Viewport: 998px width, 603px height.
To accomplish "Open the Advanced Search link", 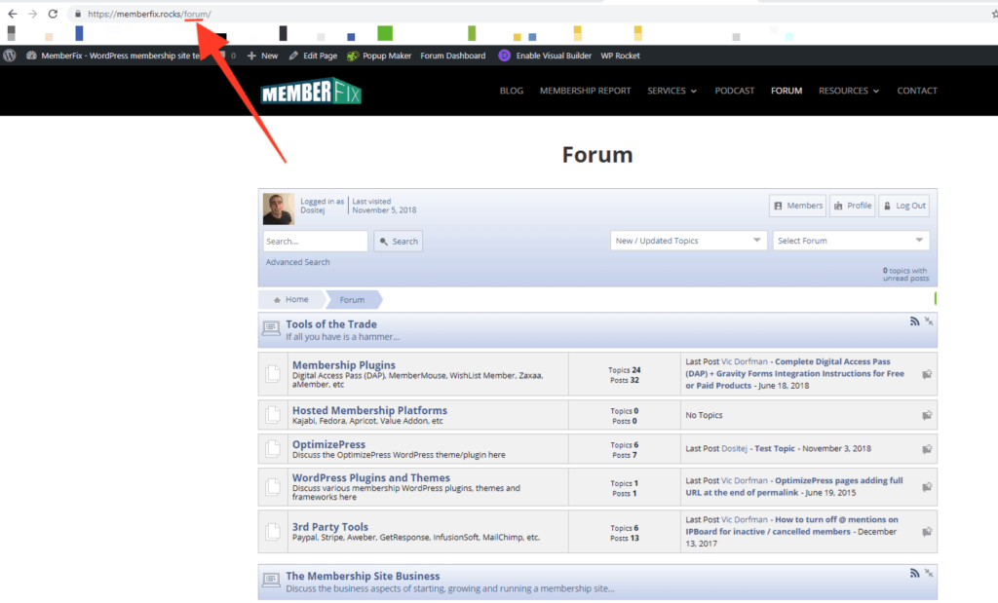I will [297, 262].
